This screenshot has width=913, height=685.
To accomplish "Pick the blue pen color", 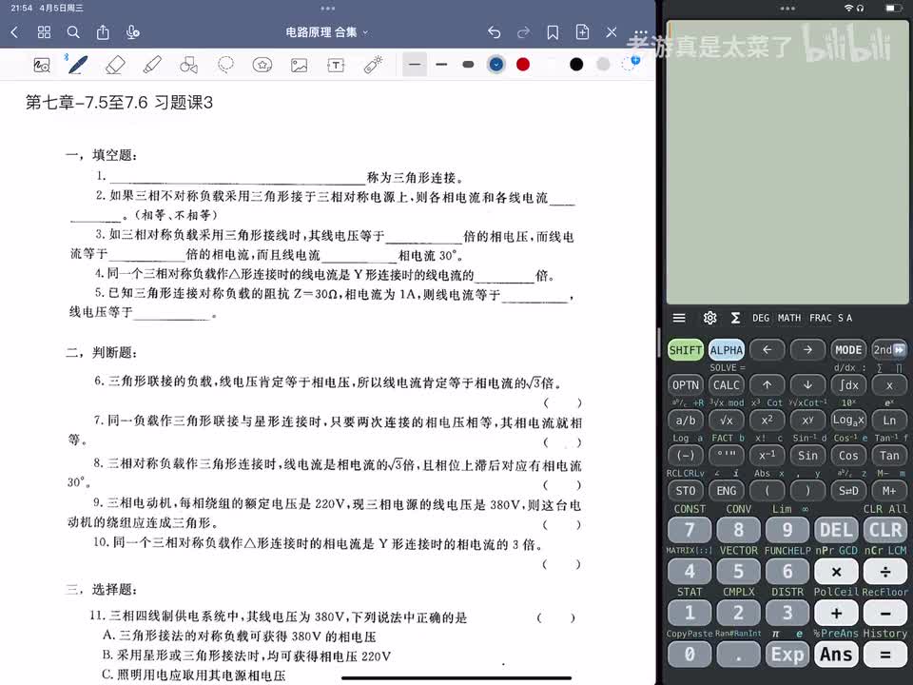I will tap(496, 64).
